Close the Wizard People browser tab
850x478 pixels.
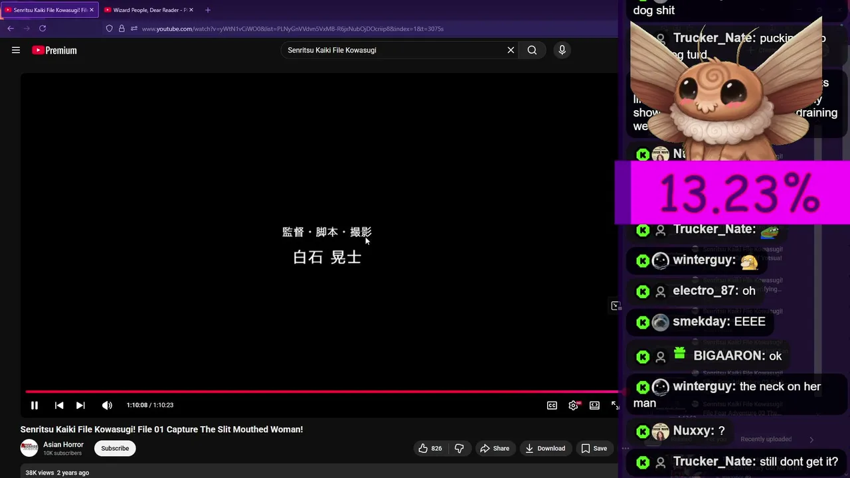191,10
